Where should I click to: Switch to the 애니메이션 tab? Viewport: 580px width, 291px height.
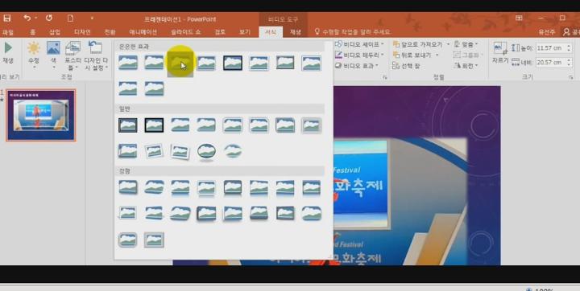point(143,32)
